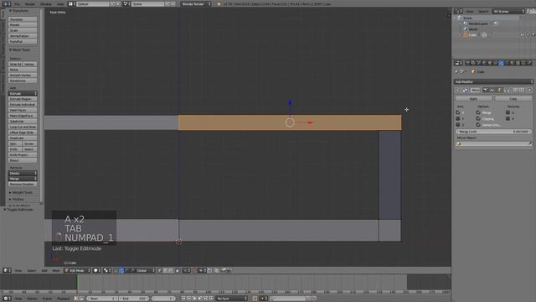Open the Add Modifier dropdown
The width and height of the screenshot is (536, 302).
pyautogui.click(x=493, y=82)
